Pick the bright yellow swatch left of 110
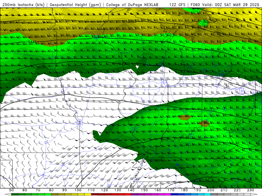This screenshot has width=262, height=196. click(x=88, y=194)
